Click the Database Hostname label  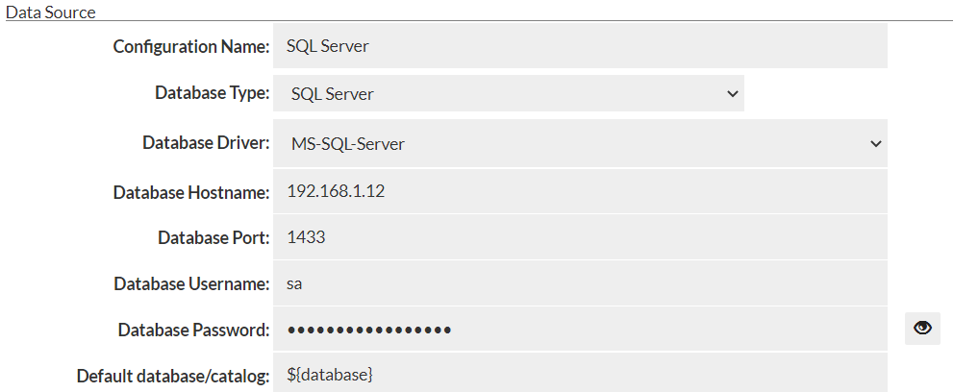pyautogui.click(x=191, y=192)
